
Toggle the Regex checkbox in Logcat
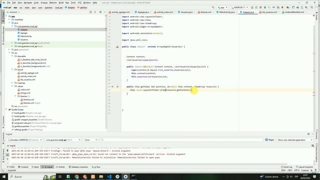click(266, 140)
